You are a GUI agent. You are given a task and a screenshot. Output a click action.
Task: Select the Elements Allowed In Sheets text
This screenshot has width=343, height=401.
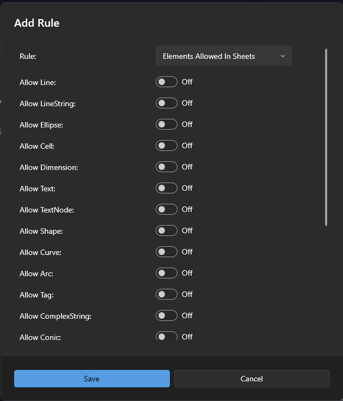(209, 56)
